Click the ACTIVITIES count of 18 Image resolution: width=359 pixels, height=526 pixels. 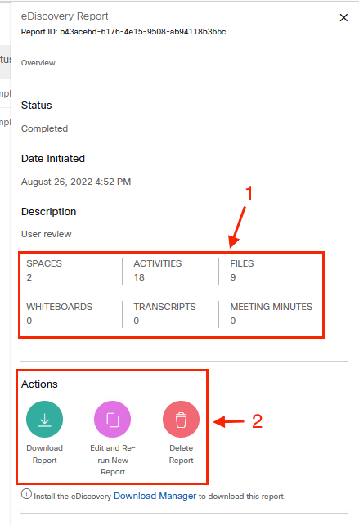[139, 277]
